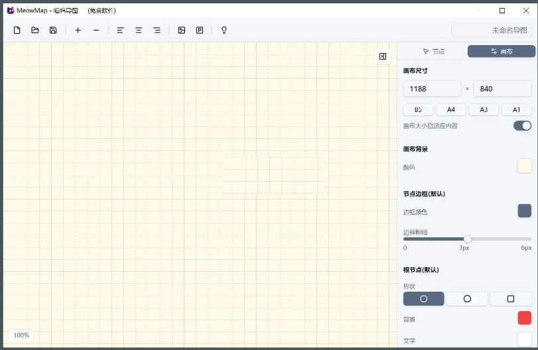Click the 未命名导图 title field
Screen dimensions: 538x350
click(492, 30)
